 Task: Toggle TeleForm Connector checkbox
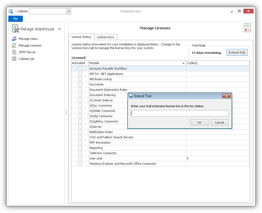80,153
